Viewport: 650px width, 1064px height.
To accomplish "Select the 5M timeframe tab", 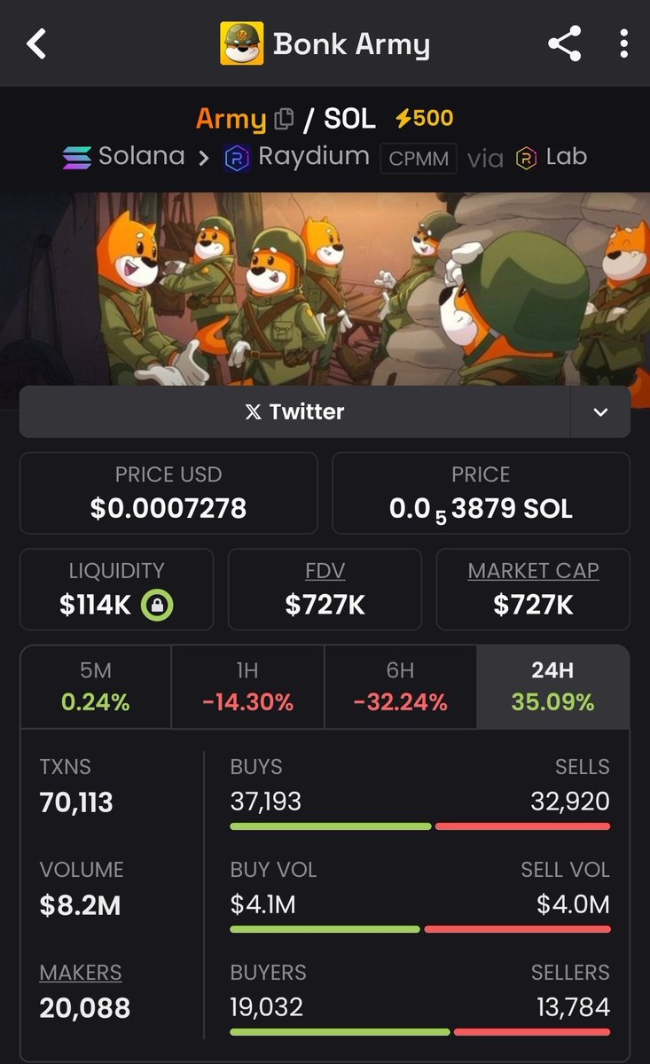I will tap(96, 686).
